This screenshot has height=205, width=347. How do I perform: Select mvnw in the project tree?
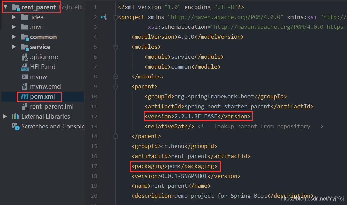point(38,77)
